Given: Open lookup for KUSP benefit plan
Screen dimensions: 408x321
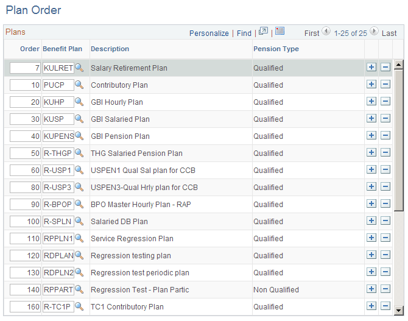Looking at the screenshot, I should coord(79,119).
